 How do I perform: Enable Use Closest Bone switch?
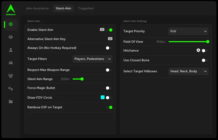pyautogui.click(x=205, y=60)
